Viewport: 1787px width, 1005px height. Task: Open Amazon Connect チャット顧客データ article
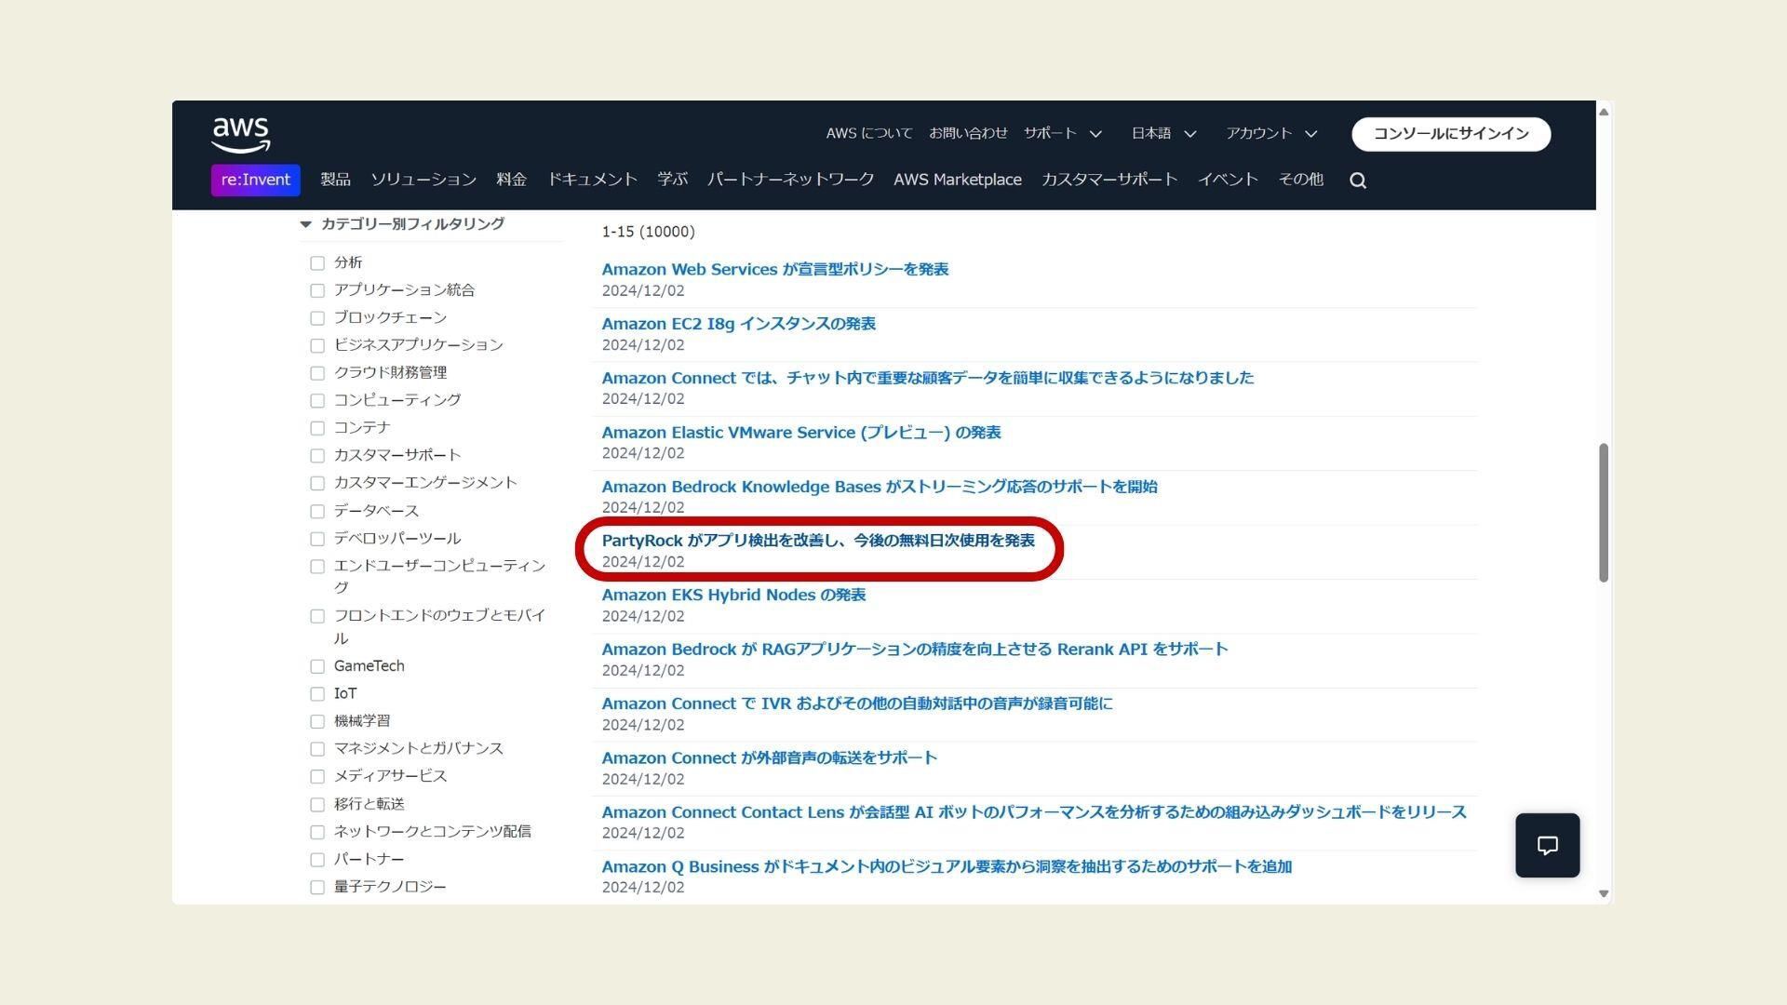click(928, 378)
